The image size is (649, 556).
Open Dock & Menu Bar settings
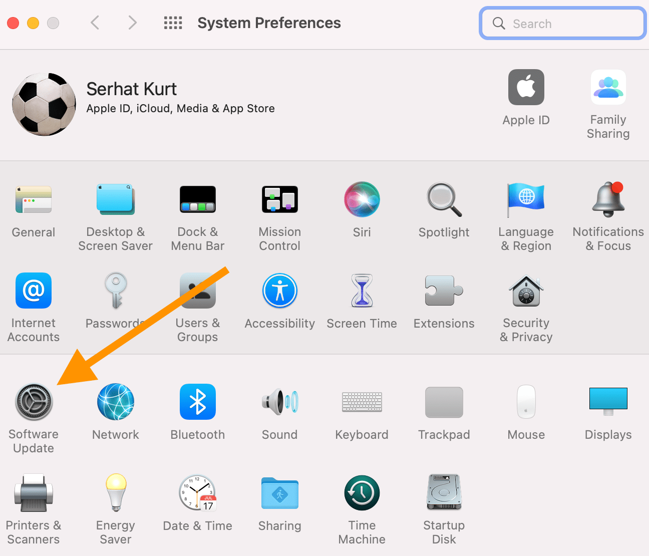pyautogui.click(x=198, y=199)
